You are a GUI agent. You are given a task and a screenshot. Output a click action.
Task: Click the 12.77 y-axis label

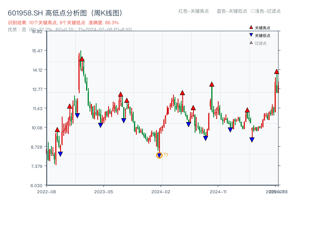37,89
